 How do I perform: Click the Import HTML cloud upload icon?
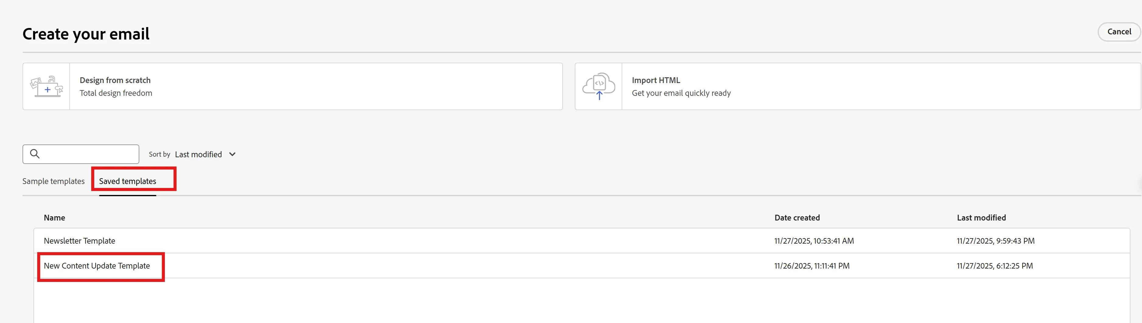(x=599, y=86)
